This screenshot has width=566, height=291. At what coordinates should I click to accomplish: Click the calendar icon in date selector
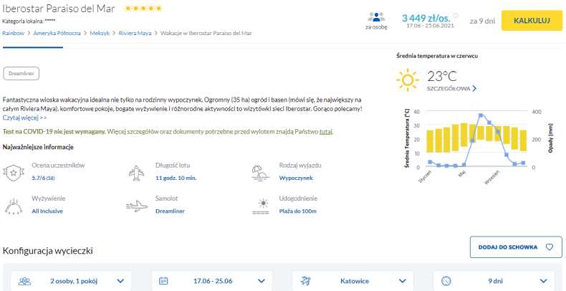(x=163, y=280)
